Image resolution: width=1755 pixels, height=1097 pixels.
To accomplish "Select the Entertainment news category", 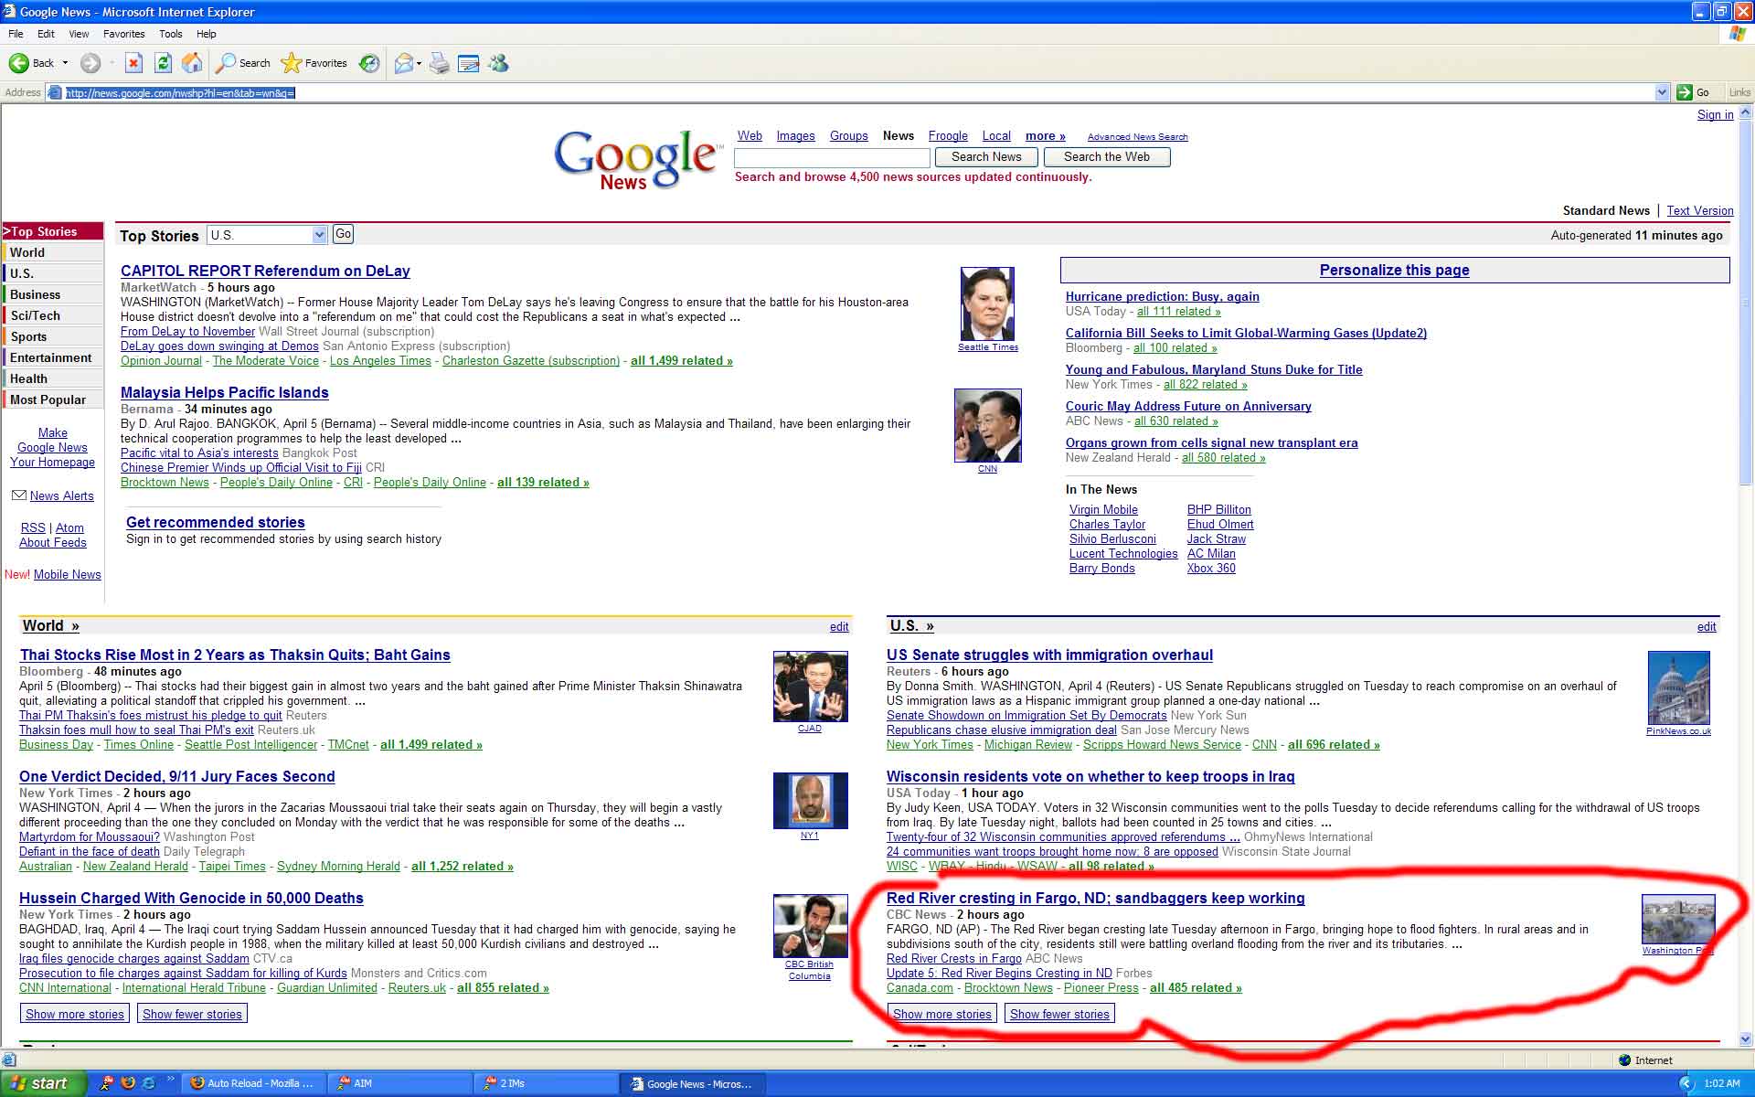I will [x=53, y=357].
